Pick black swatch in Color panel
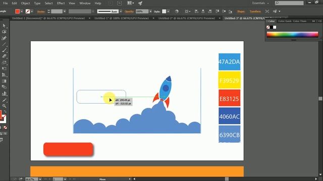The width and height of the screenshot is (323, 181). tap(272, 27)
